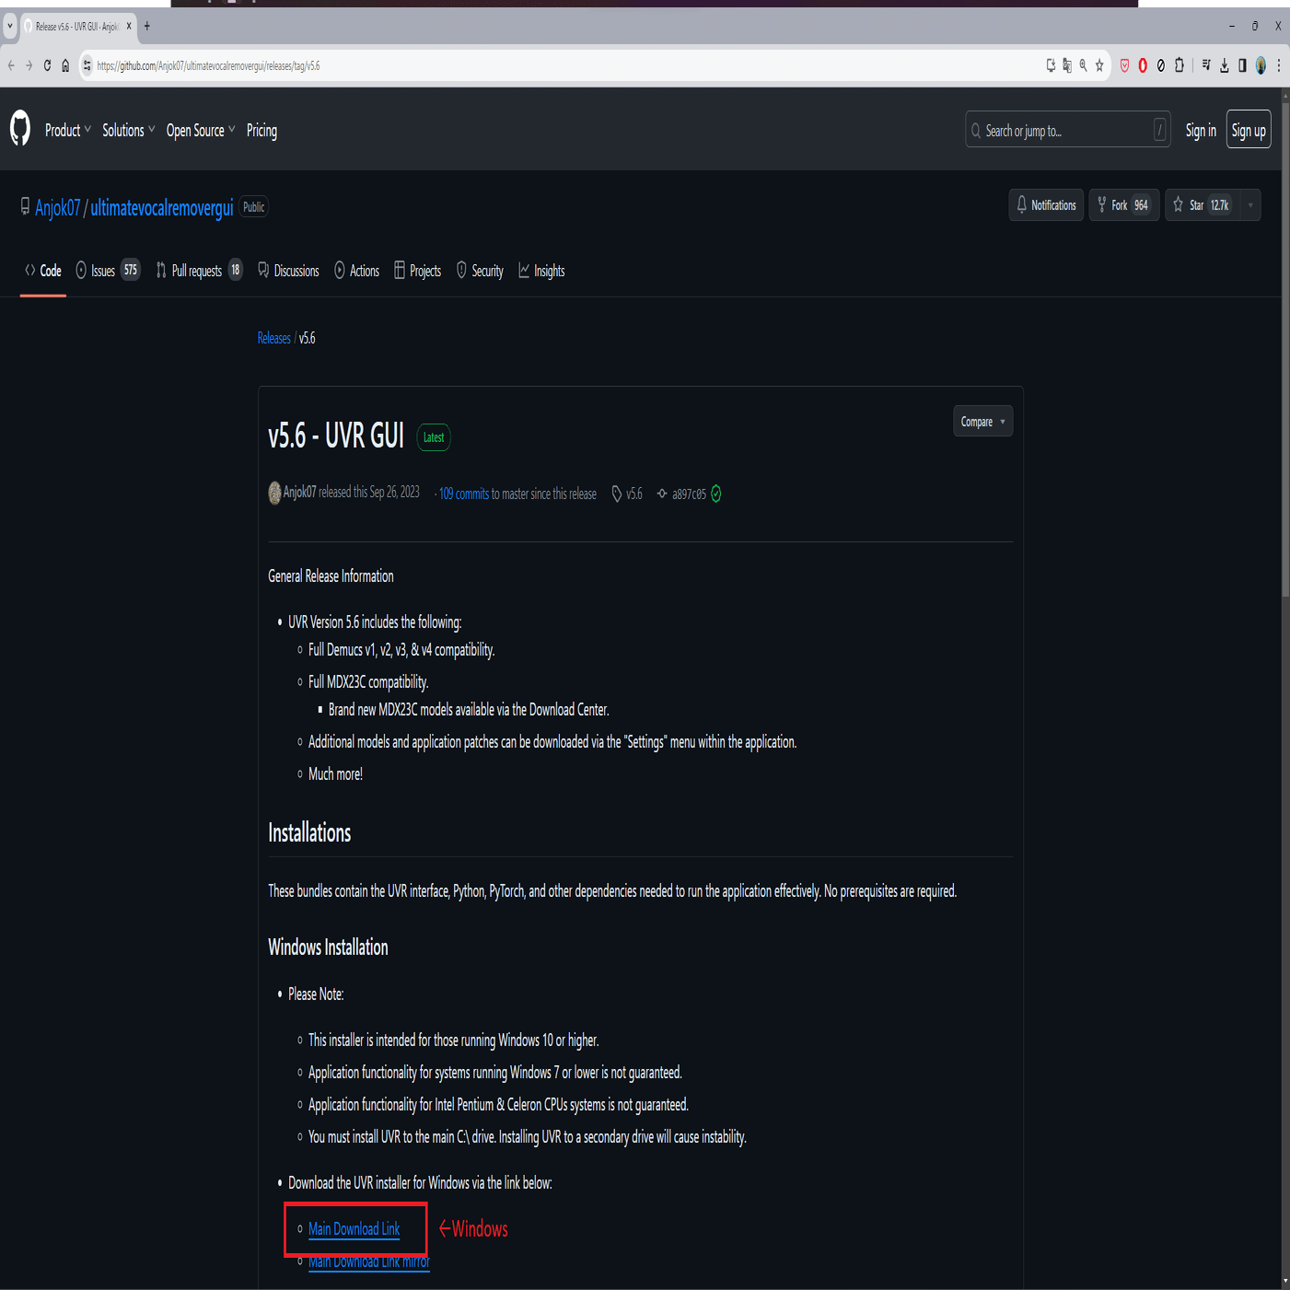
Task: Open browser downloads icon
Action: [x=1225, y=65]
